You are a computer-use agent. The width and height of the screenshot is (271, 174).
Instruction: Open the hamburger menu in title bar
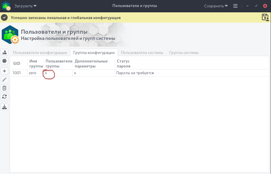(x=235, y=6)
